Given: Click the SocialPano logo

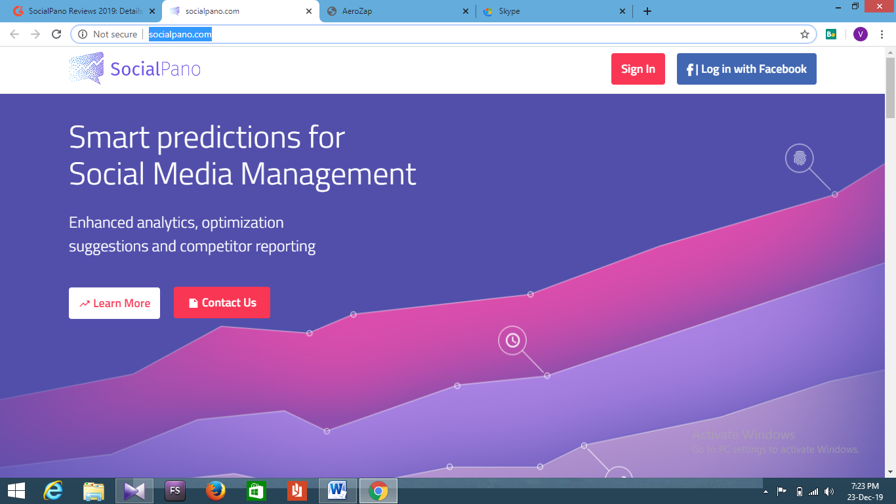Looking at the screenshot, I should click(x=134, y=68).
